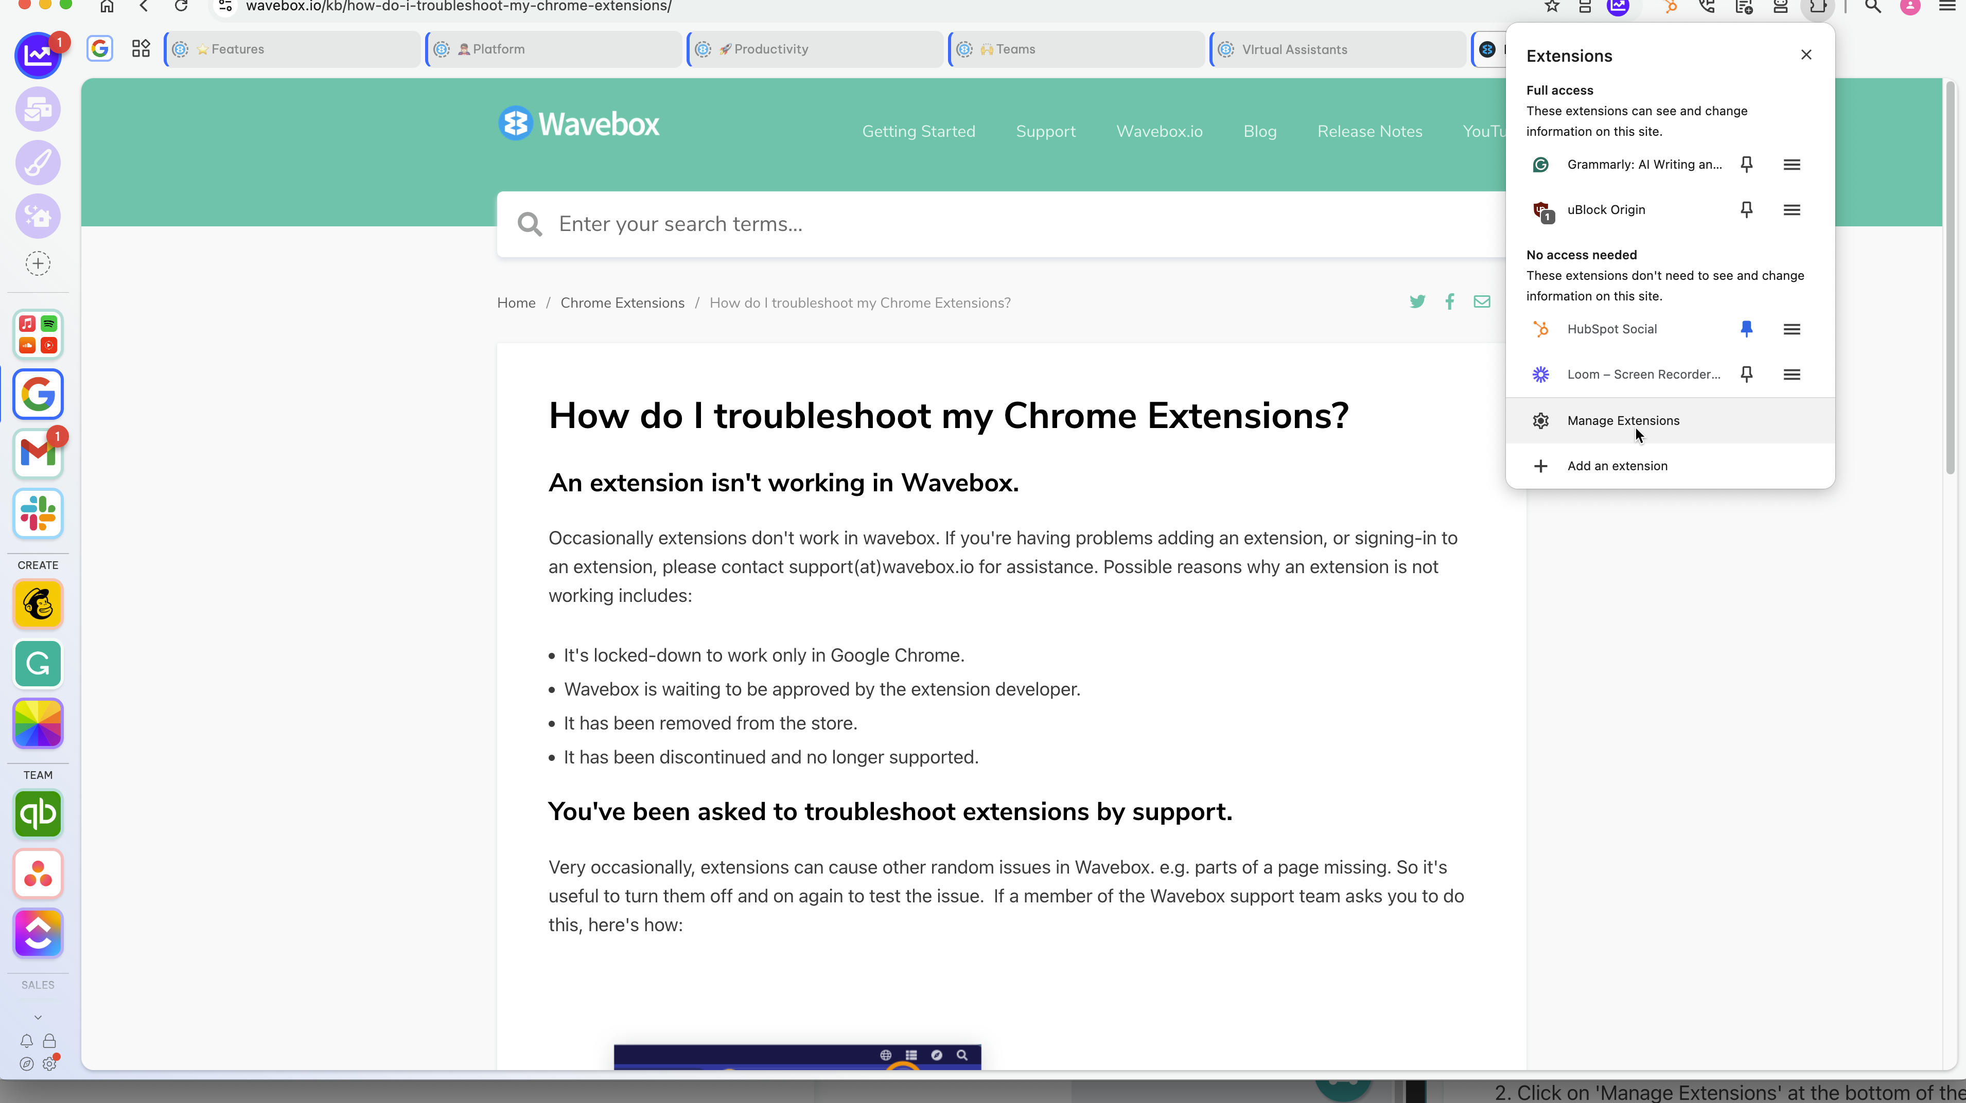Share article via email envelope icon
This screenshot has height=1103, width=1966.
pyautogui.click(x=1481, y=302)
